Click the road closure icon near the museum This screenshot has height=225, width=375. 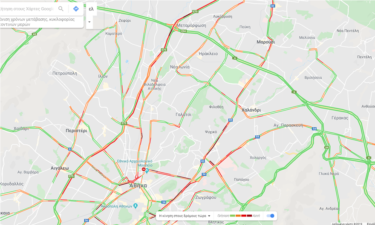(x=144, y=169)
